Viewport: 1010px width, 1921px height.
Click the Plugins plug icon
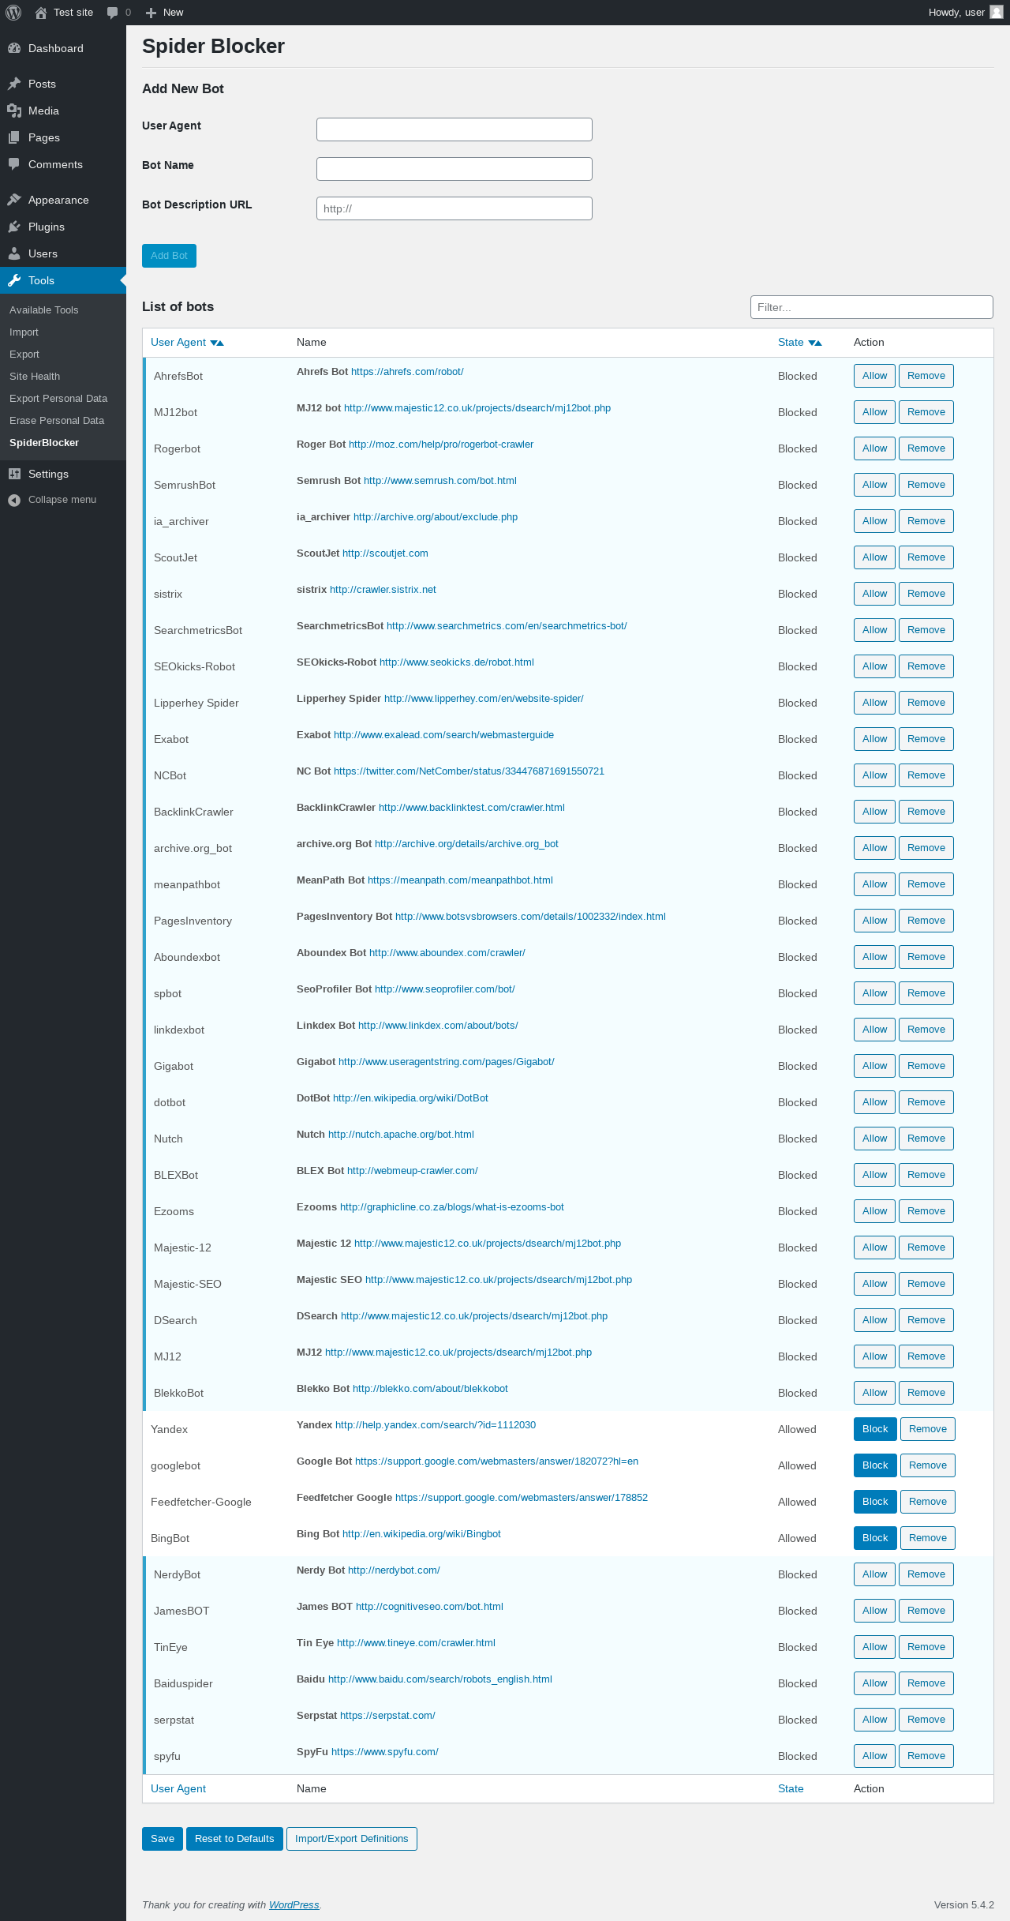click(14, 227)
